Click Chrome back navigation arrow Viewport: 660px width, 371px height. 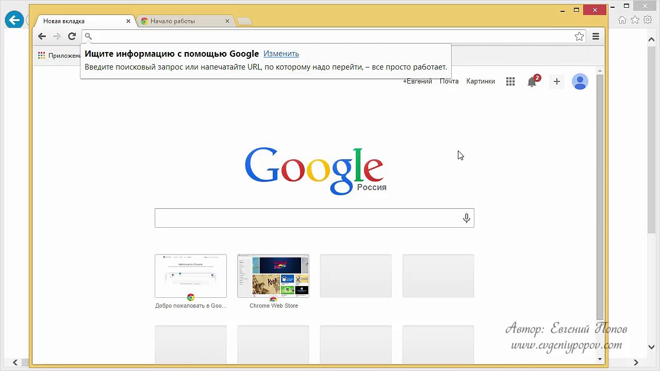click(x=42, y=36)
